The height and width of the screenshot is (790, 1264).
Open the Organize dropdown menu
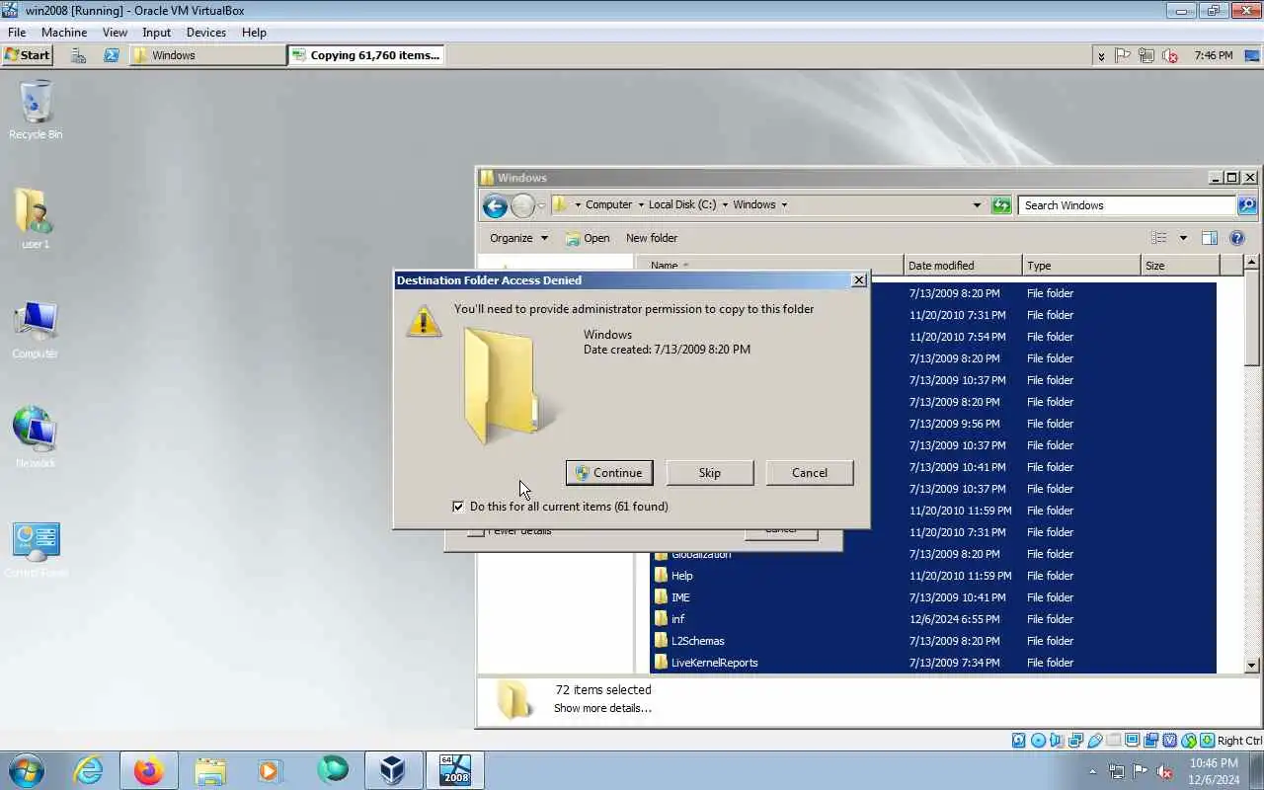tap(518, 238)
